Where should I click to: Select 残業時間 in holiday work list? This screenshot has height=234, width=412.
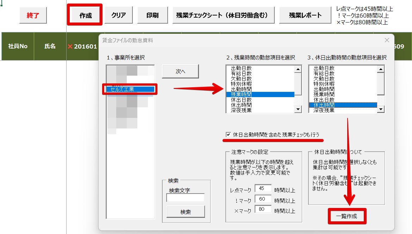pyautogui.click(x=343, y=95)
